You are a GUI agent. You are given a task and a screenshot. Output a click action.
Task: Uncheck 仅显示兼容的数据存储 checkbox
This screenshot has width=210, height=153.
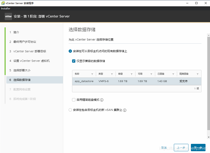pos(74,61)
